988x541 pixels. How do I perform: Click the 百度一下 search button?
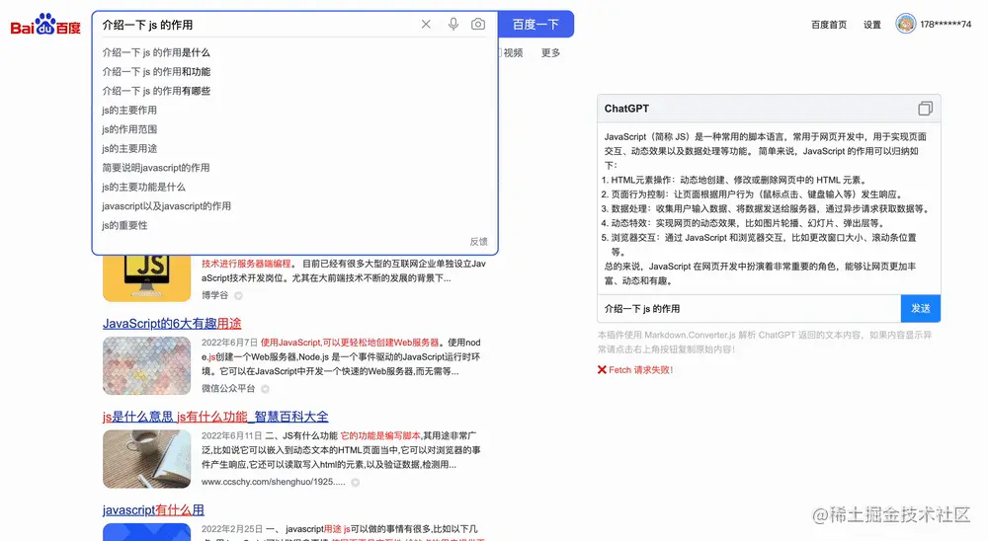(x=535, y=24)
